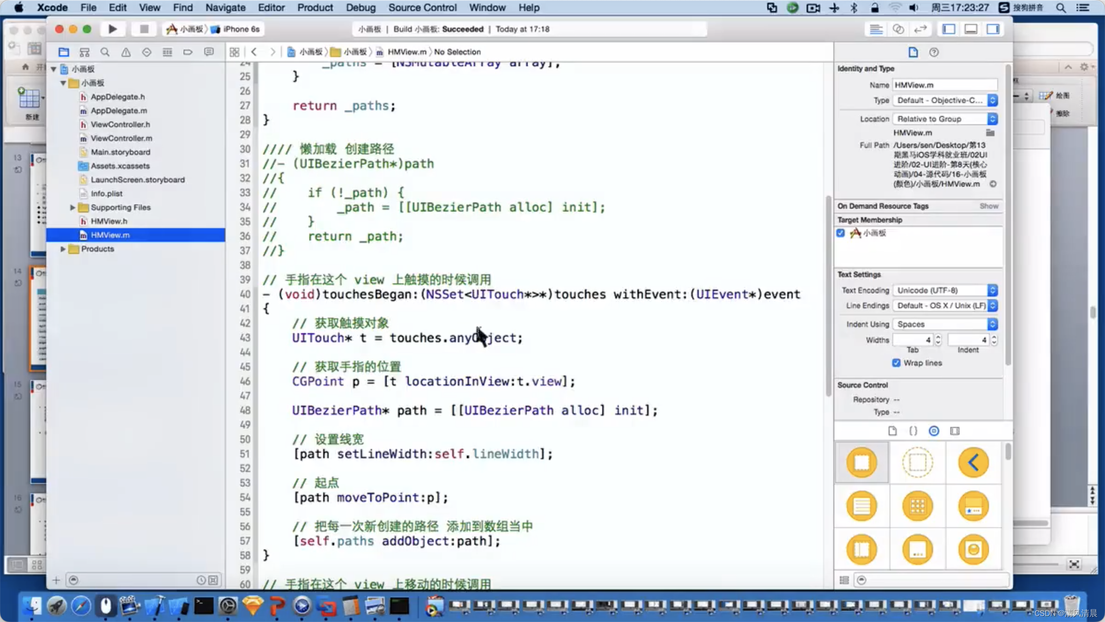Enable Target Membership checkbox for 小画板
The image size is (1105, 622).
(x=841, y=233)
